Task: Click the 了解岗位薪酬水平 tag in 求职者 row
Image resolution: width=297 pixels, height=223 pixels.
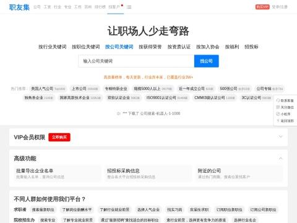Action: tap(77, 210)
